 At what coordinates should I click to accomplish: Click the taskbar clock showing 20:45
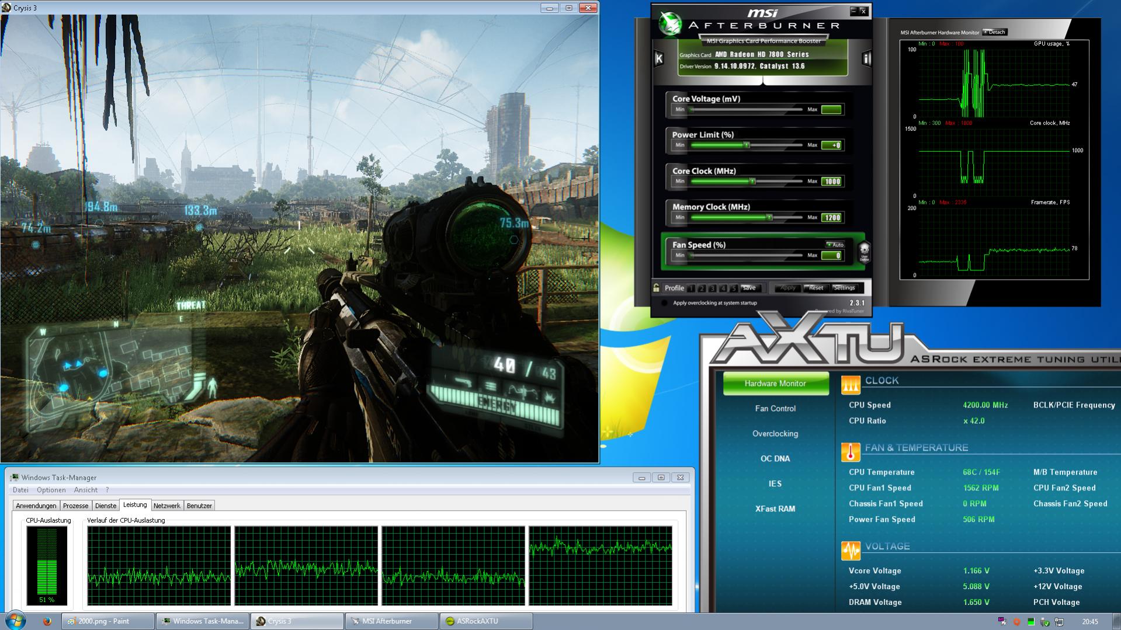point(1090,622)
